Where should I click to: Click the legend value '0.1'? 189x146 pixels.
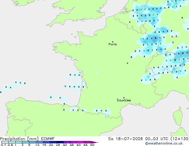[x=3, y=145]
